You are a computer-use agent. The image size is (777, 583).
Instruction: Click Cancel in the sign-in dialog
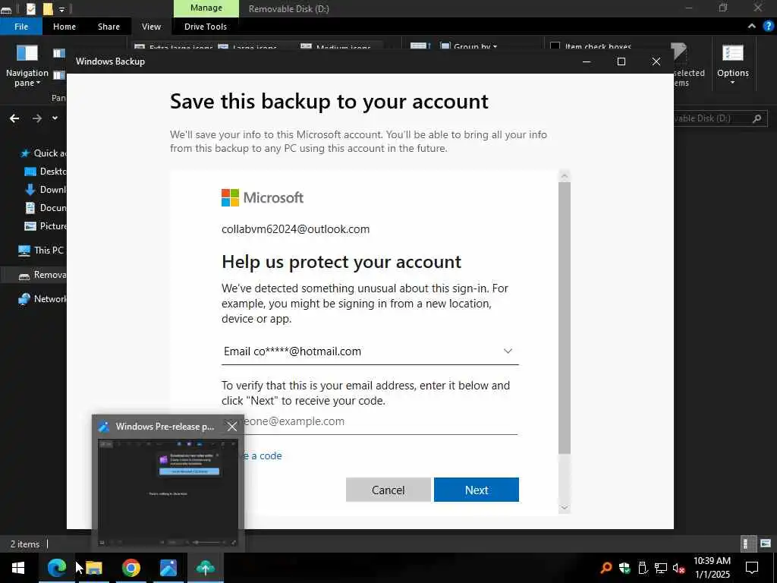388,490
